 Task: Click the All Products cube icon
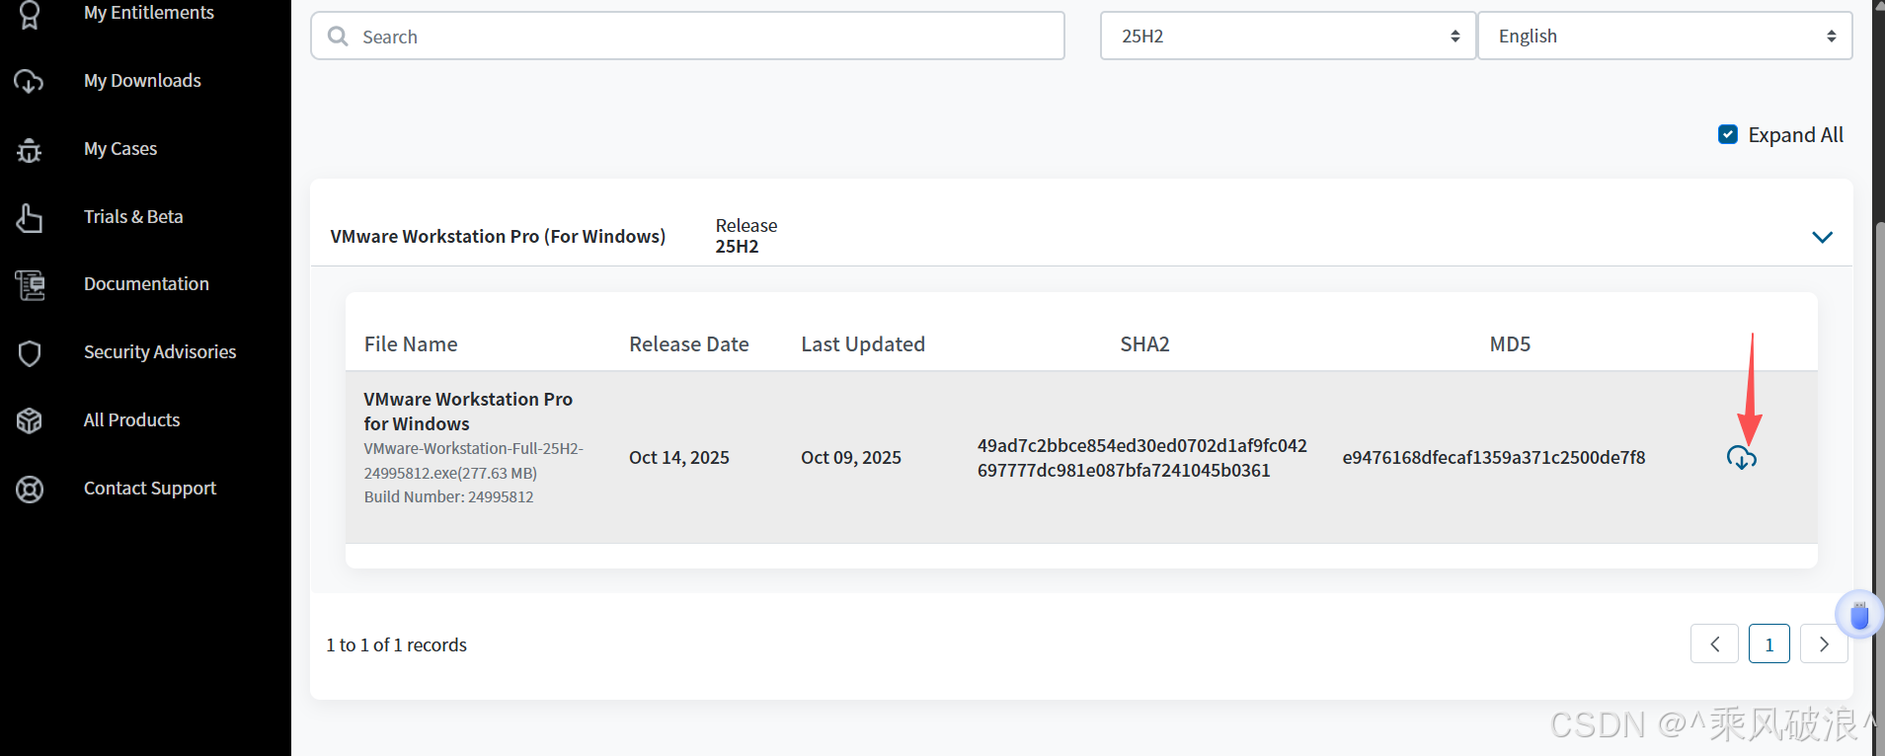point(30,420)
